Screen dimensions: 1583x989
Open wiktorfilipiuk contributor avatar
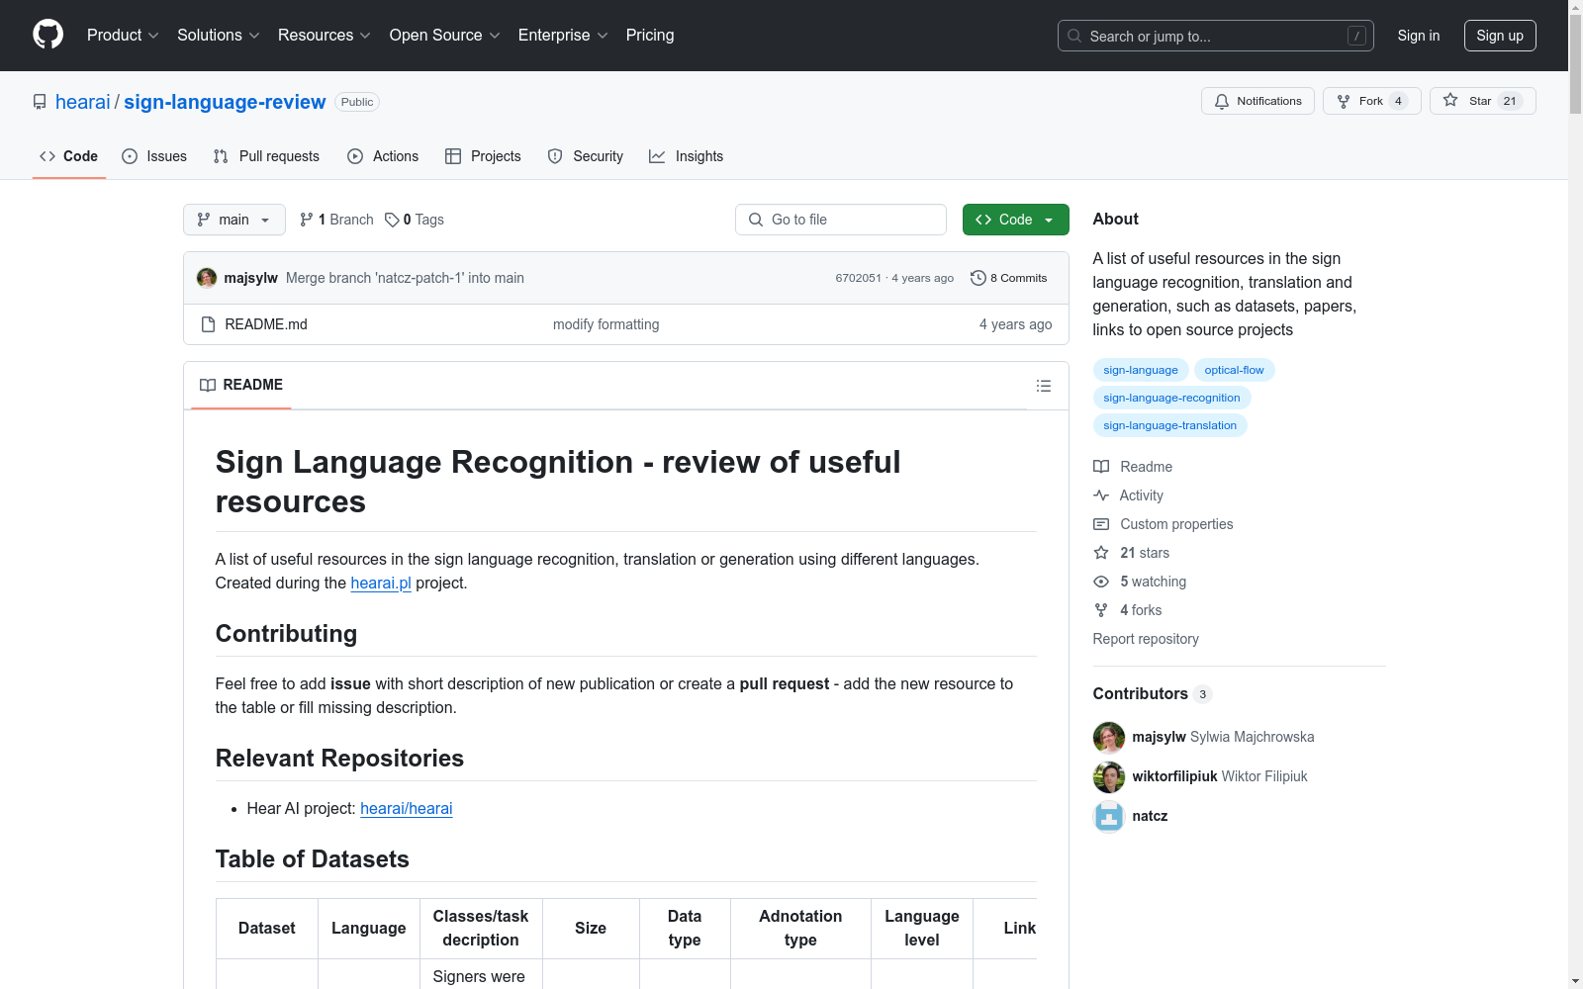[1109, 777]
